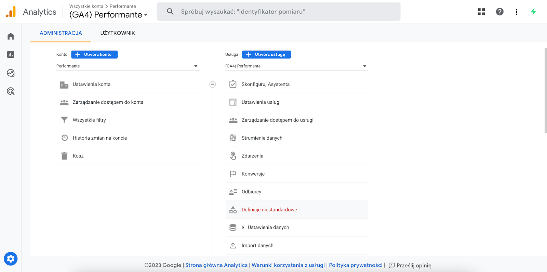Click the Konwersje flag icon
Viewport: 547px width, 272px height.
[x=233, y=174]
